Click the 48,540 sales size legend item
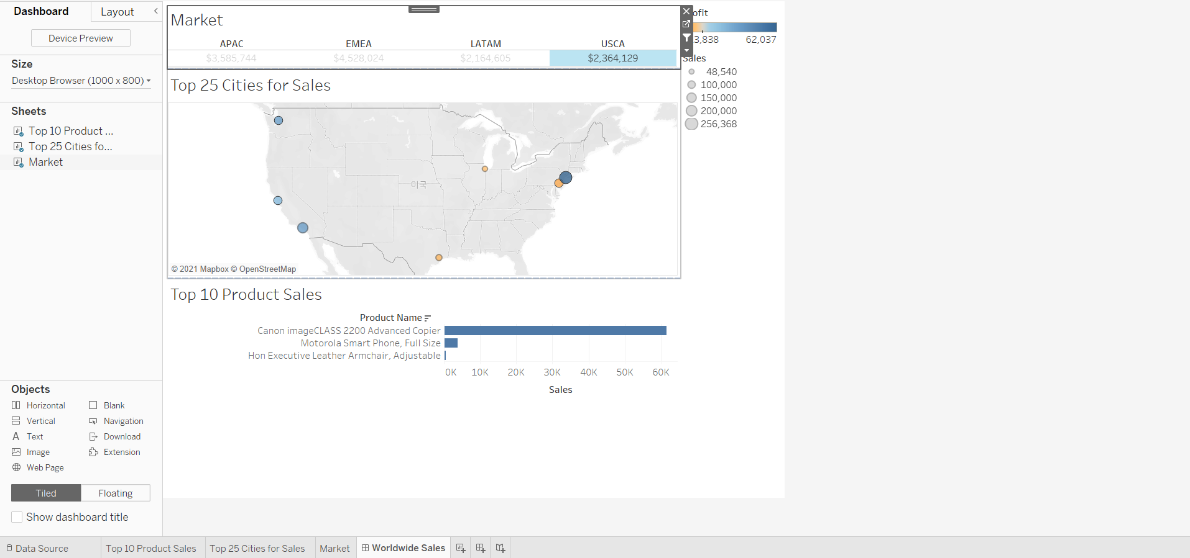The width and height of the screenshot is (1190, 558). [713, 72]
